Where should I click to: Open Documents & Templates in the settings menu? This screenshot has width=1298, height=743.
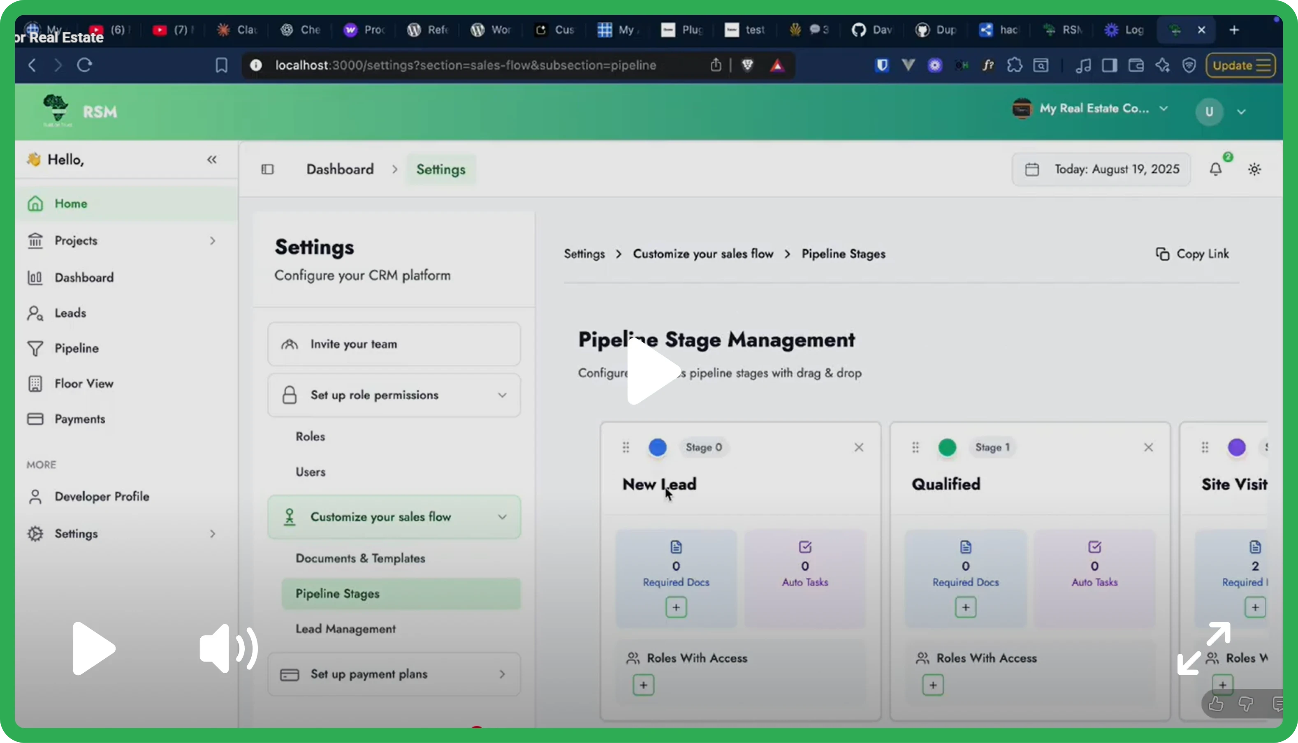(x=360, y=558)
